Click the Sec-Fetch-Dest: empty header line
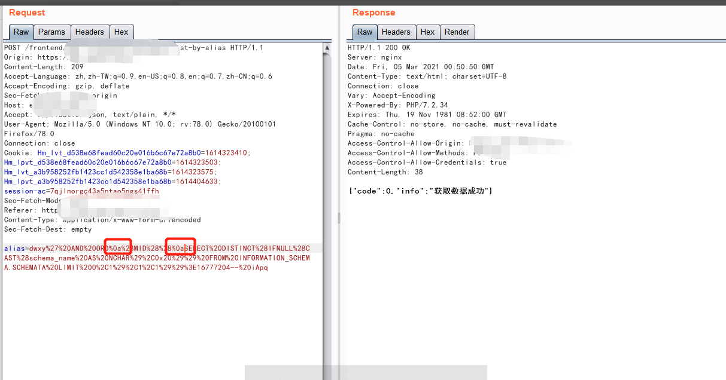 (x=48, y=229)
